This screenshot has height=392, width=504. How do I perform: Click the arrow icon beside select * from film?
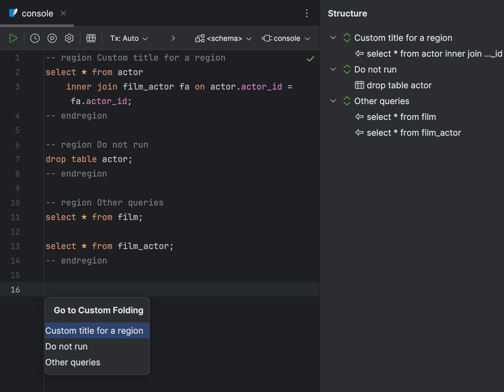[359, 117]
